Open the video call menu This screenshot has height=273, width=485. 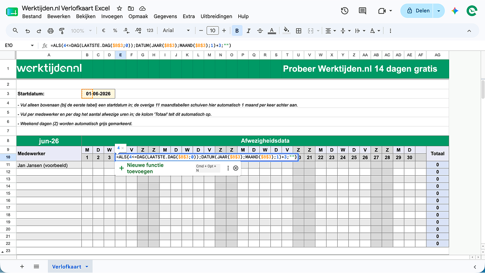[385, 11]
